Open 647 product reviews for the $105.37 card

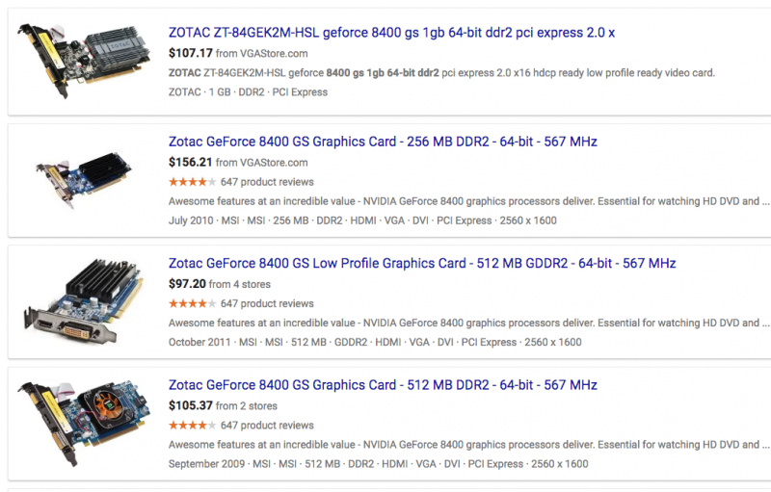point(267,426)
